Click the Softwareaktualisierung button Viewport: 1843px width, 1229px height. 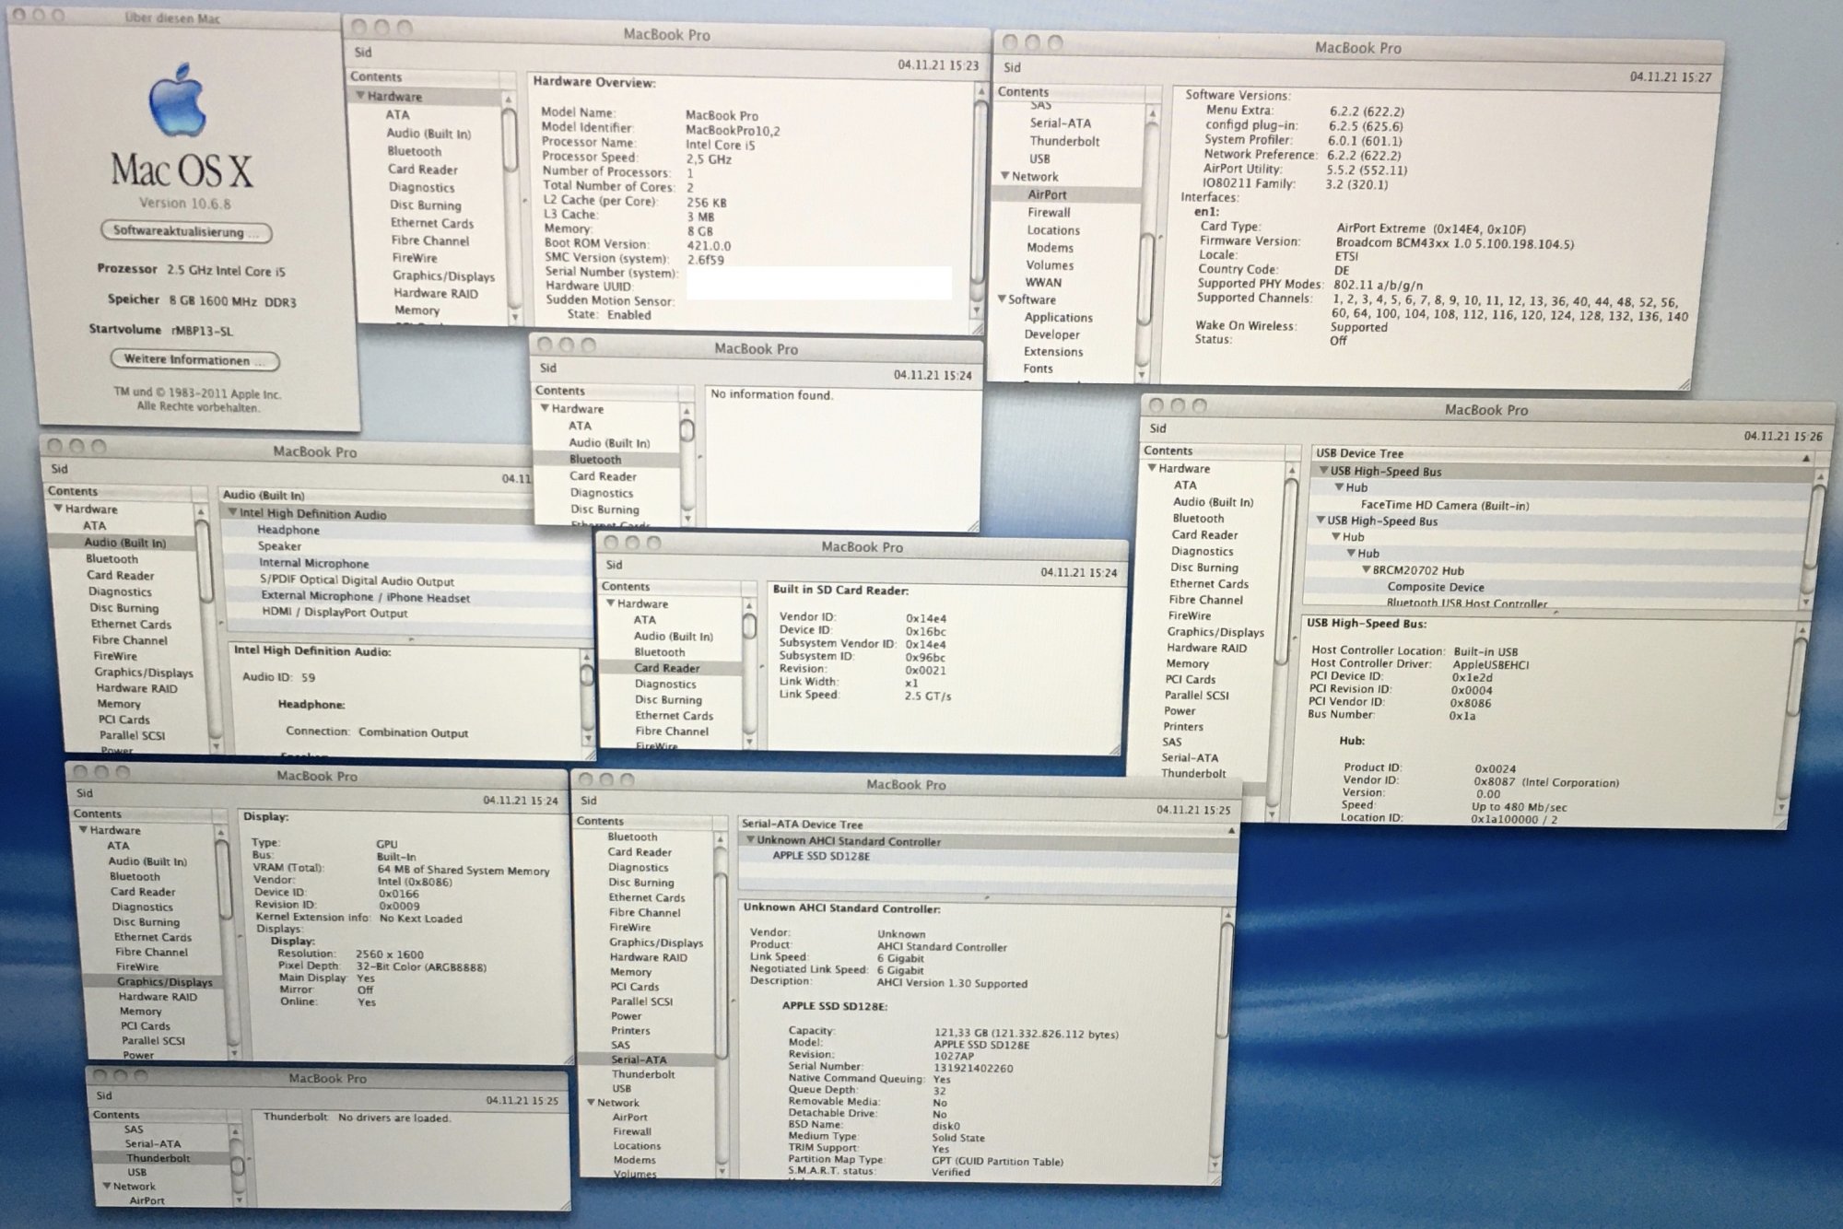point(185,232)
